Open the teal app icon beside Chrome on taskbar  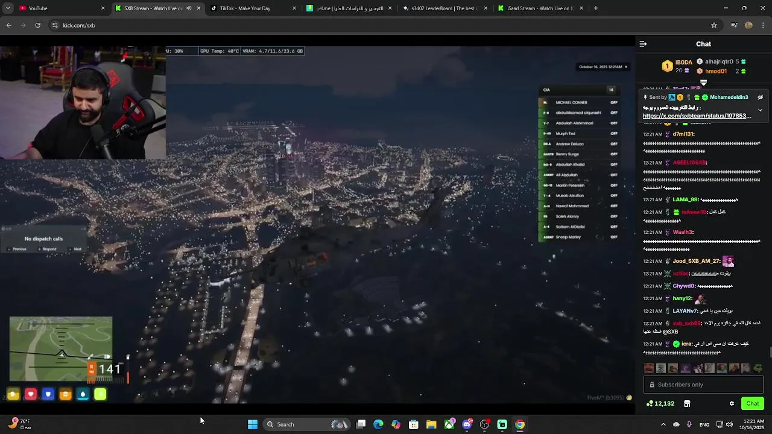tap(502, 424)
